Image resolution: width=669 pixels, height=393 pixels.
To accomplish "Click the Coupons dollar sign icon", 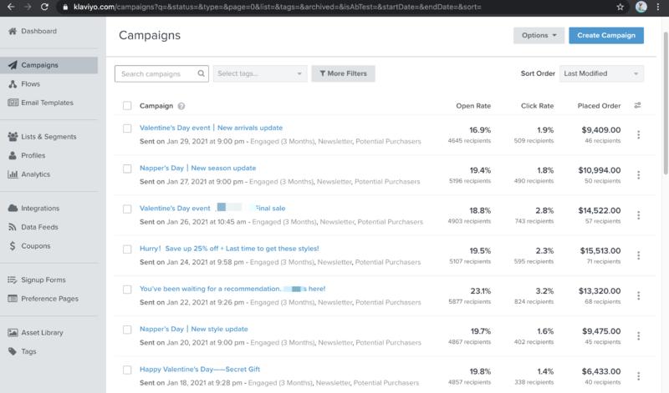I will click(13, 246).
